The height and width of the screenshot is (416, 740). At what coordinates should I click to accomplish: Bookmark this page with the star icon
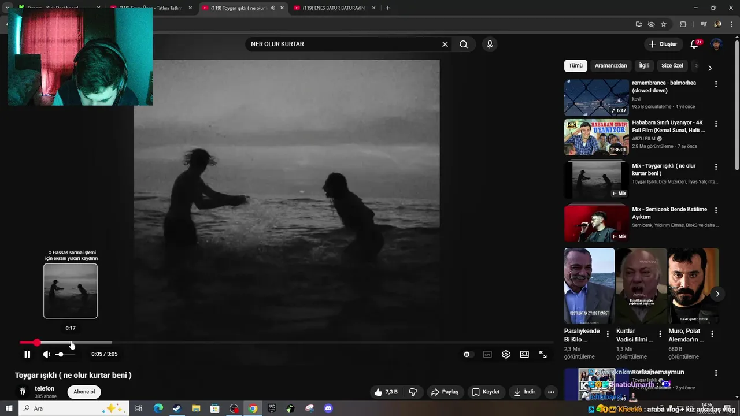tap(664, 24)
